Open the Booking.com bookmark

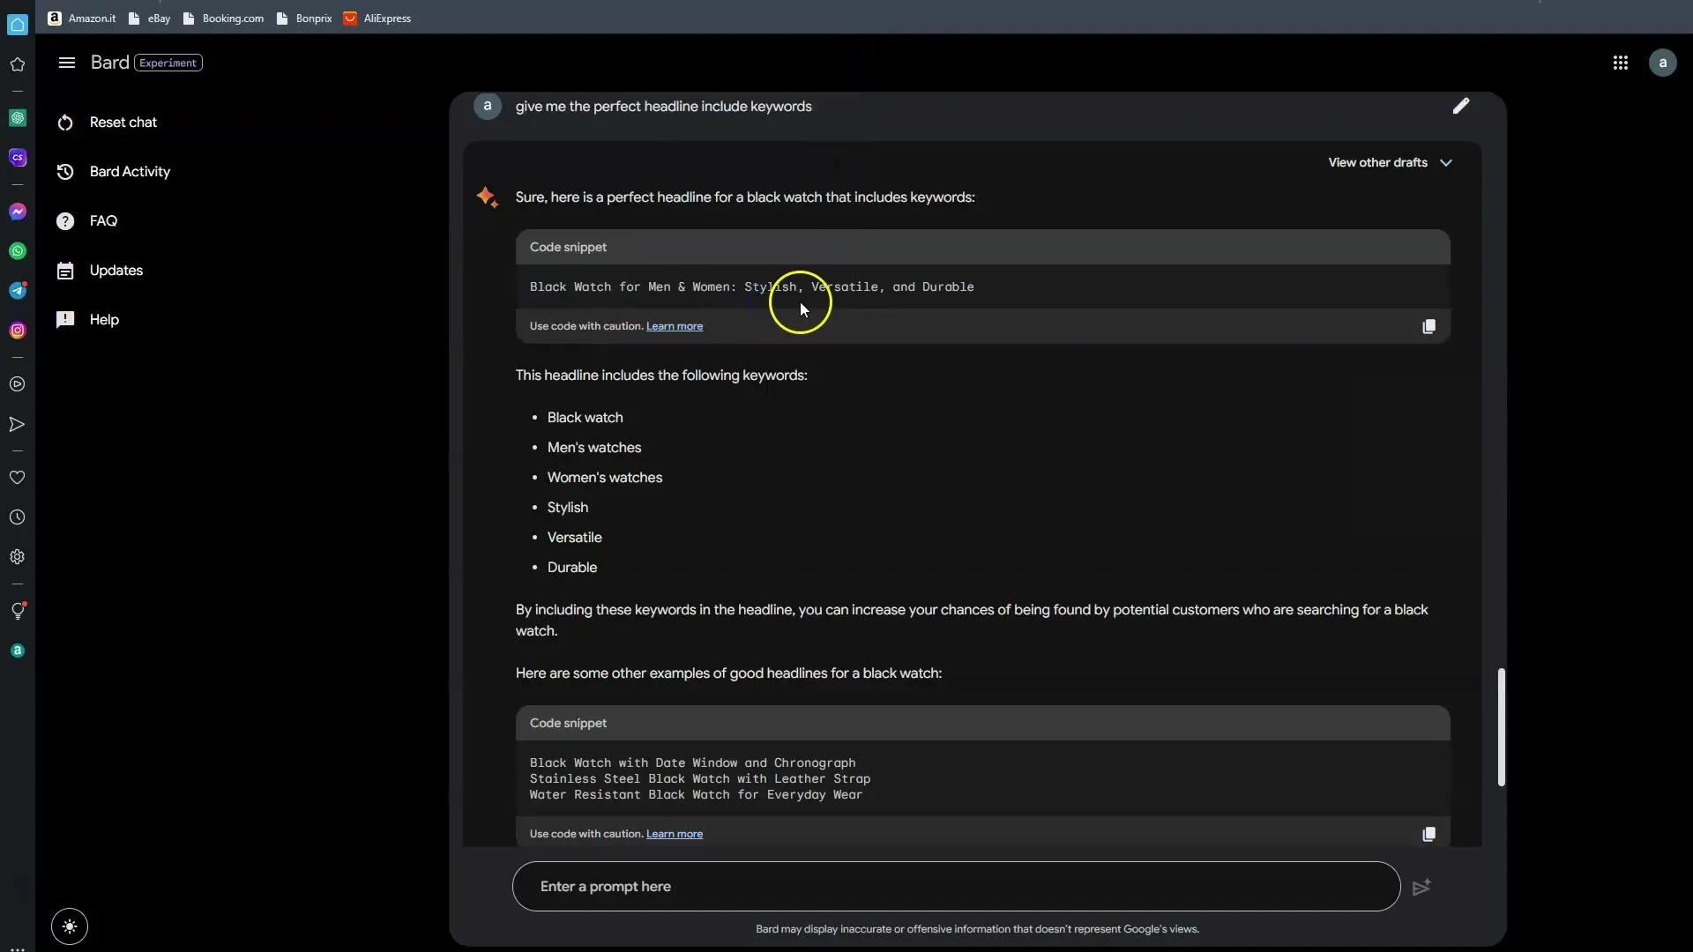click(224, 18)
